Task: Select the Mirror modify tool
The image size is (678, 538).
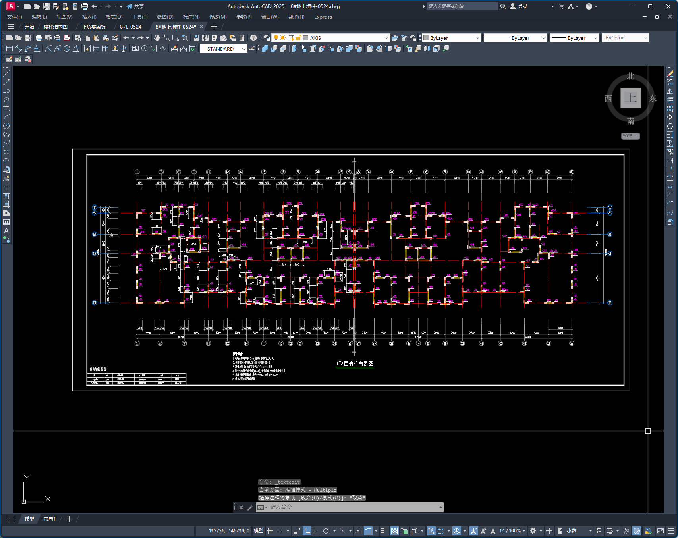Action: [670, 91]
